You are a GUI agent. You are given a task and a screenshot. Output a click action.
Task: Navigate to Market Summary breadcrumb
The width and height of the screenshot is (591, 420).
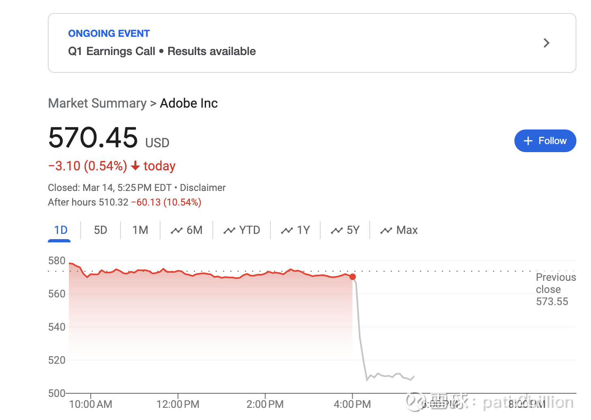tap(97, 103)
